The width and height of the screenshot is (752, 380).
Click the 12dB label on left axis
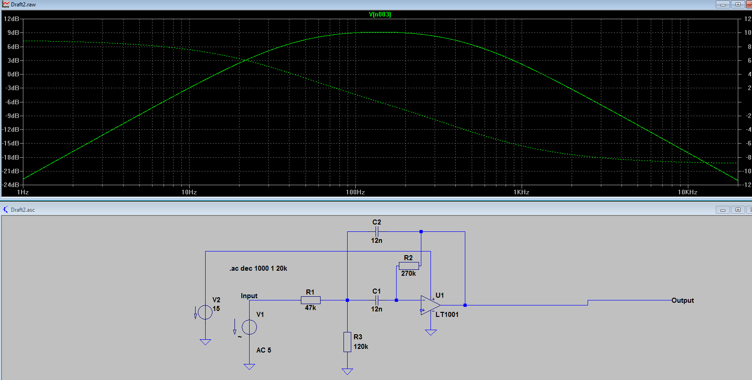11,19
